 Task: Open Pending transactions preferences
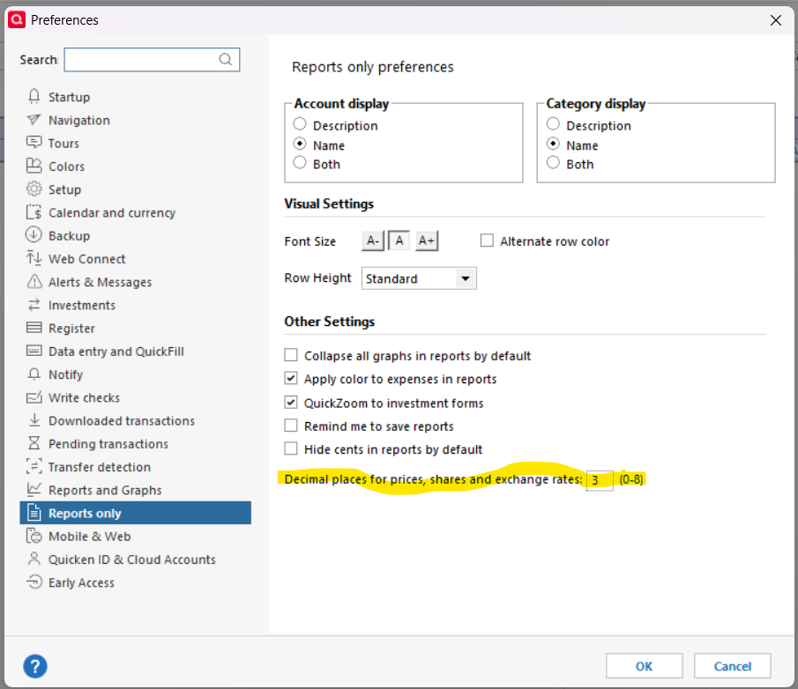click(x=108, y=444)
